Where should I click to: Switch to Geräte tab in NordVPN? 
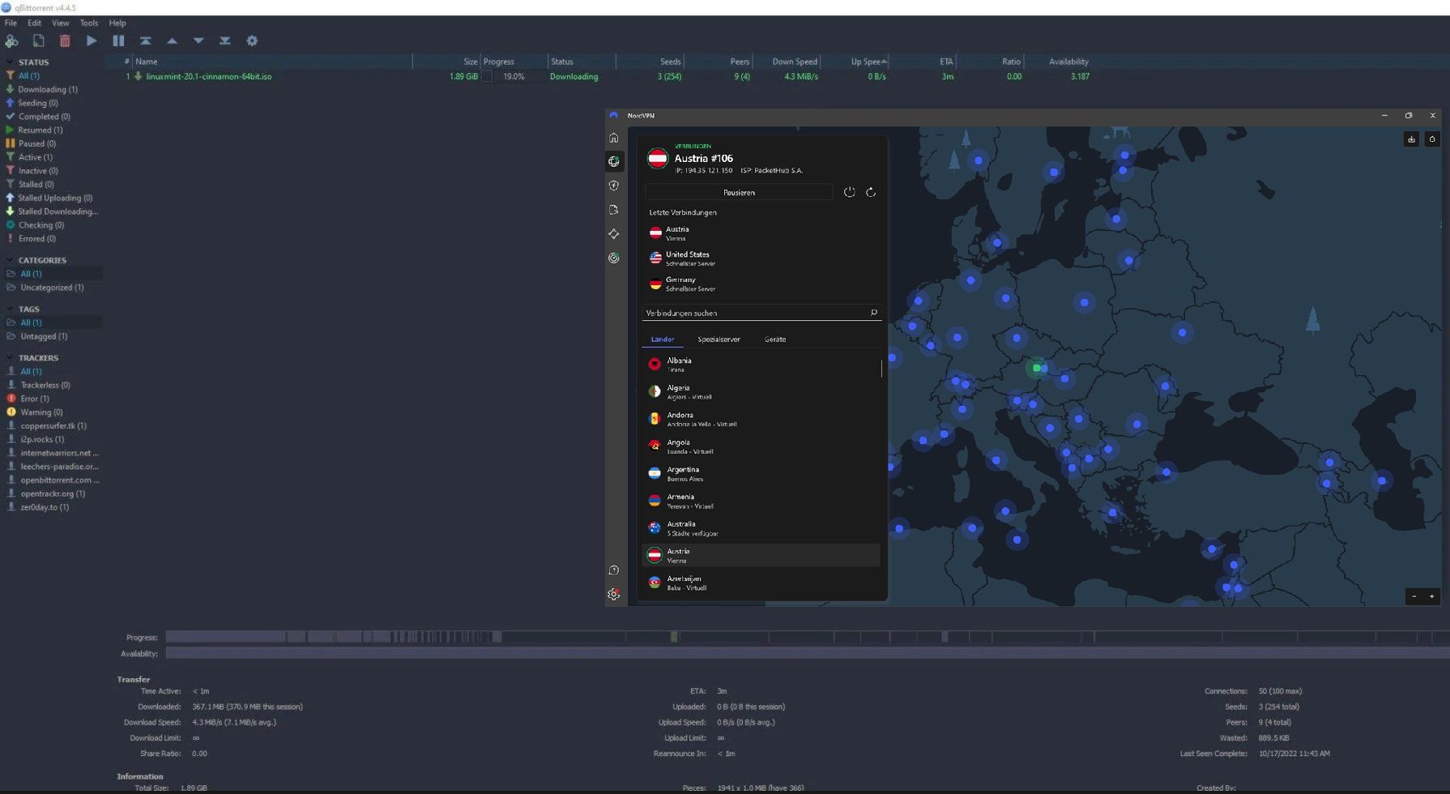(x=775, y=339)
